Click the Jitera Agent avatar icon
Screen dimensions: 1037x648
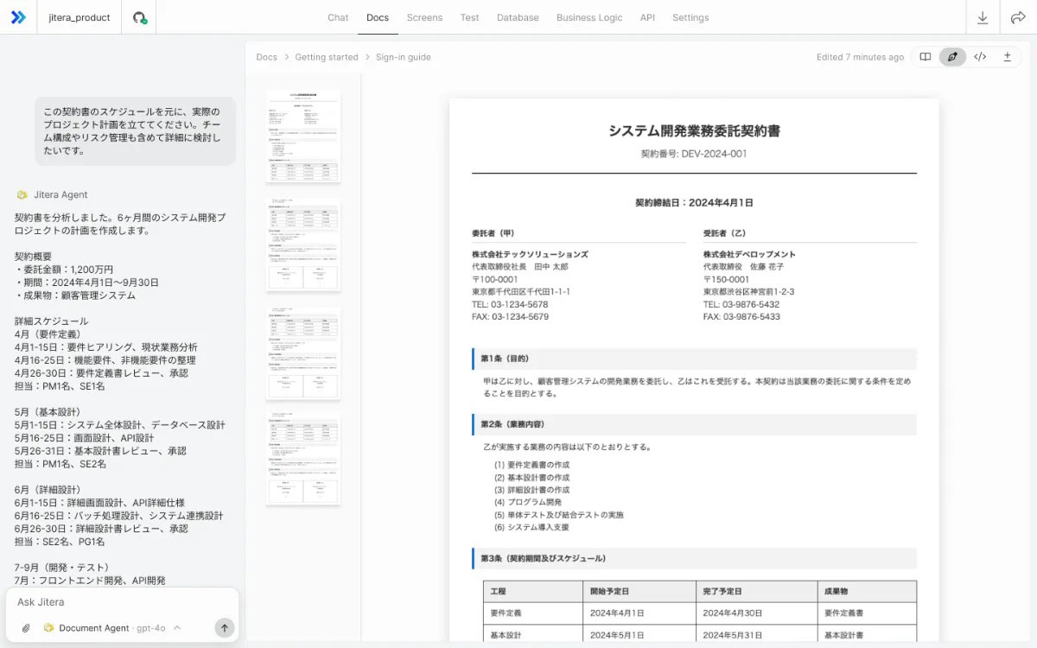(x=22, y=194)
